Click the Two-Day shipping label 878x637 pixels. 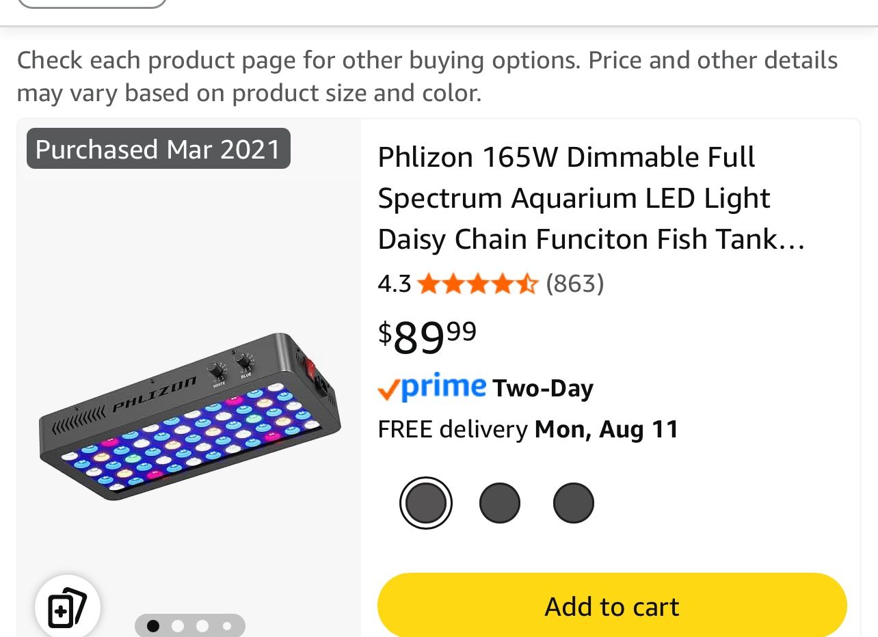543,388
